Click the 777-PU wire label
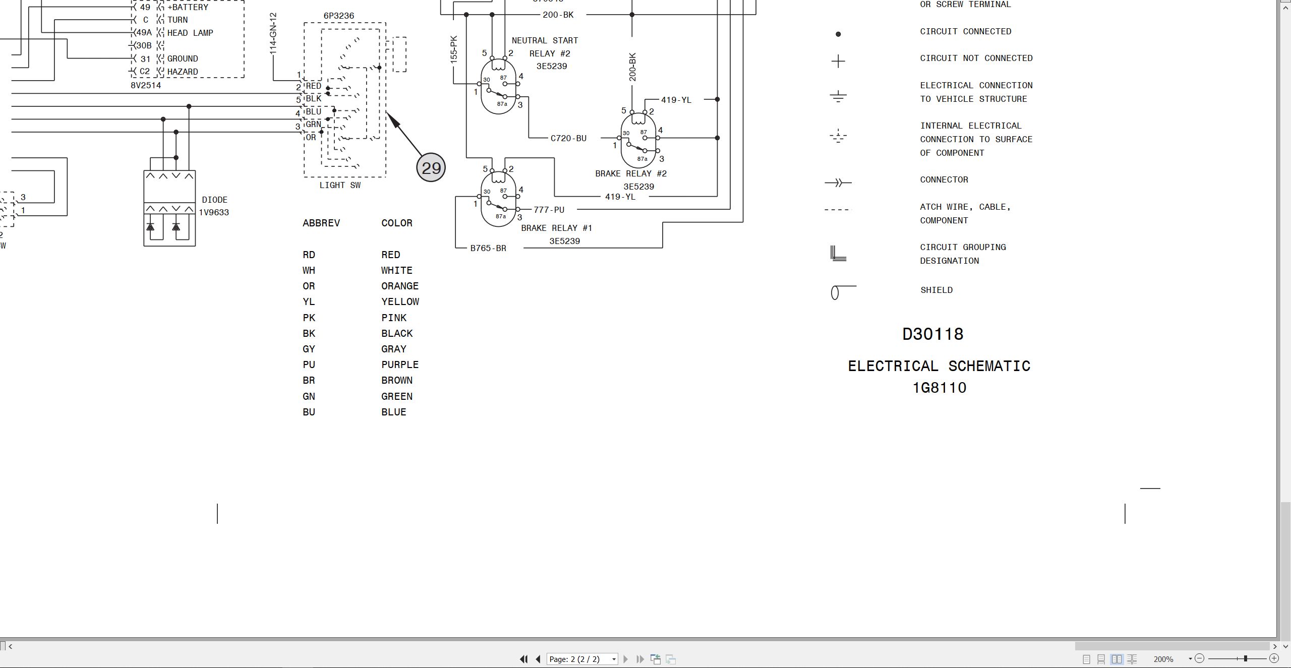Image resolution: width=1291 pixels, height=668 pixels. pyautogui.click(x=549, y=210)
